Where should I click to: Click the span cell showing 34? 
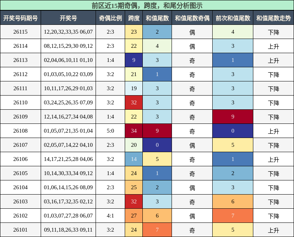(x=134, y=131)
